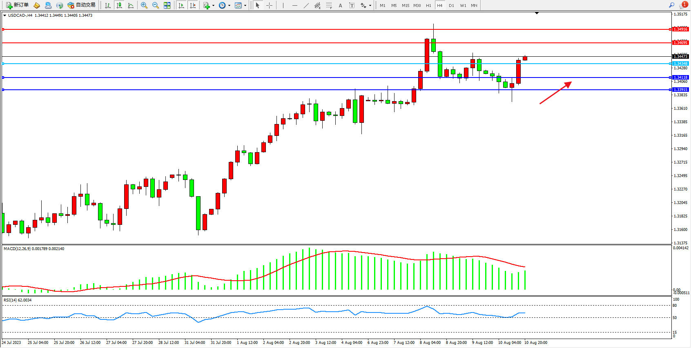The height and width of the screenshot is (348, 691).
Task: Switch chart to line chart mode
Action: click(131, 5)
